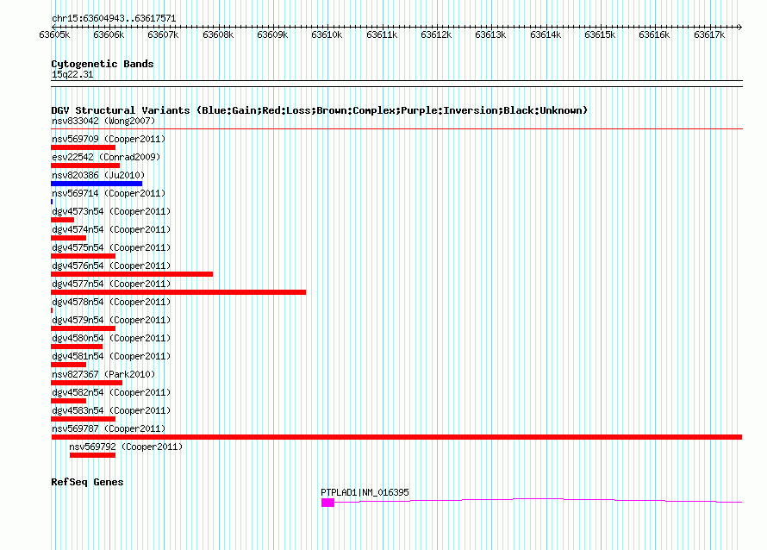Open dgv4578n54 (Cooper2011) variant label
767x550 pixels.
coord(111,302)
